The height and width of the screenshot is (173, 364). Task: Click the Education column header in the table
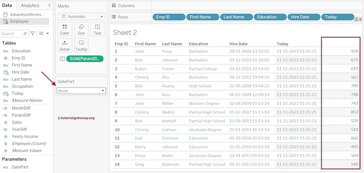(198, 44)
